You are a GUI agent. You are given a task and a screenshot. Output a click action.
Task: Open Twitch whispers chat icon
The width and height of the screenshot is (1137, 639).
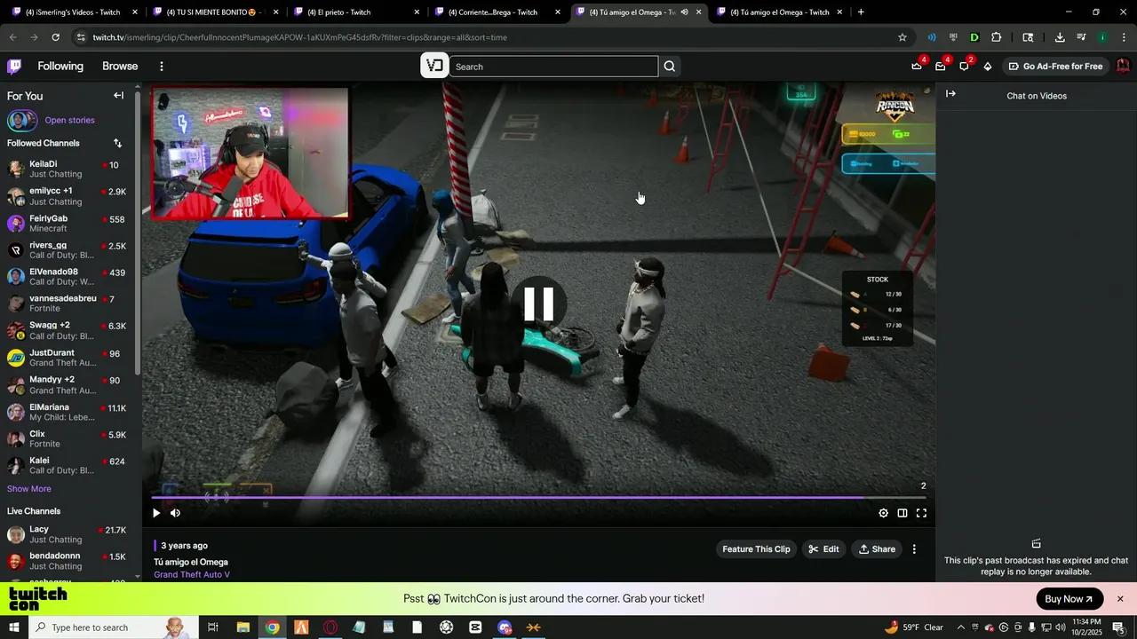tap(964, 67)
